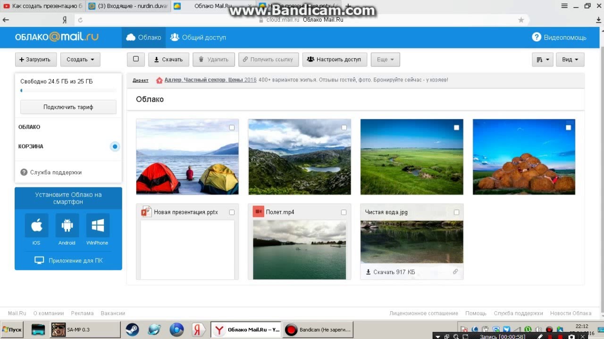The height and width of the screenshot is (339, 604).
Task: Click the Видеопомощь question mark icon
Action: click(x=536, y=37)
